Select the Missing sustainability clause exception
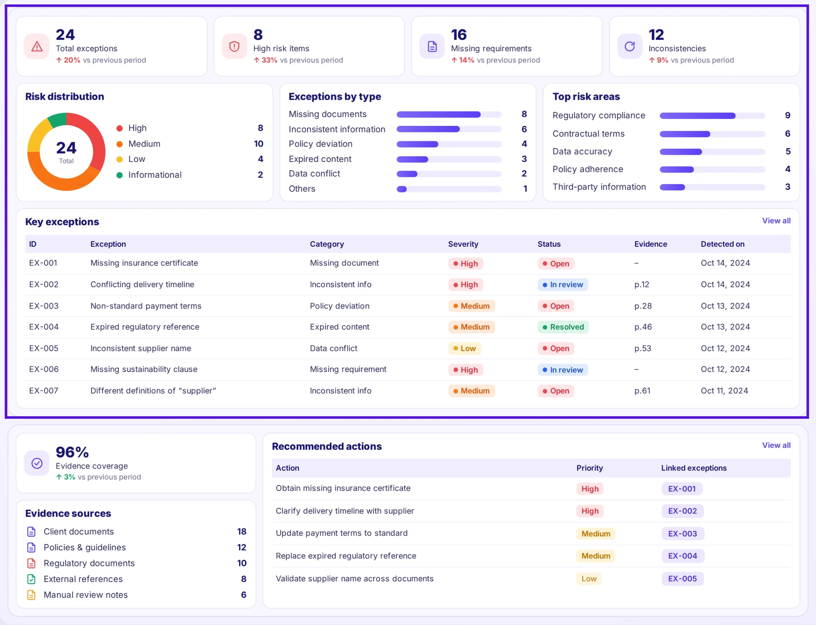The image size is (816, 625). [144, 369]
